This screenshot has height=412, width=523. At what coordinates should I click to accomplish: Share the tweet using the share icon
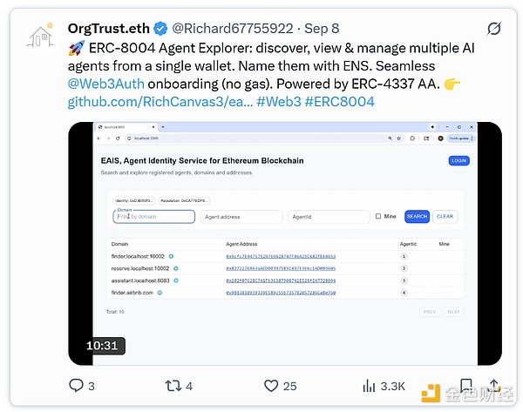point(494,385)
